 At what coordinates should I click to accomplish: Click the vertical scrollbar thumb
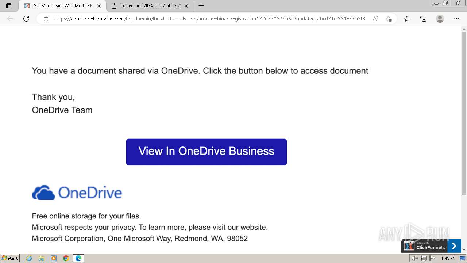coord(464,113)
